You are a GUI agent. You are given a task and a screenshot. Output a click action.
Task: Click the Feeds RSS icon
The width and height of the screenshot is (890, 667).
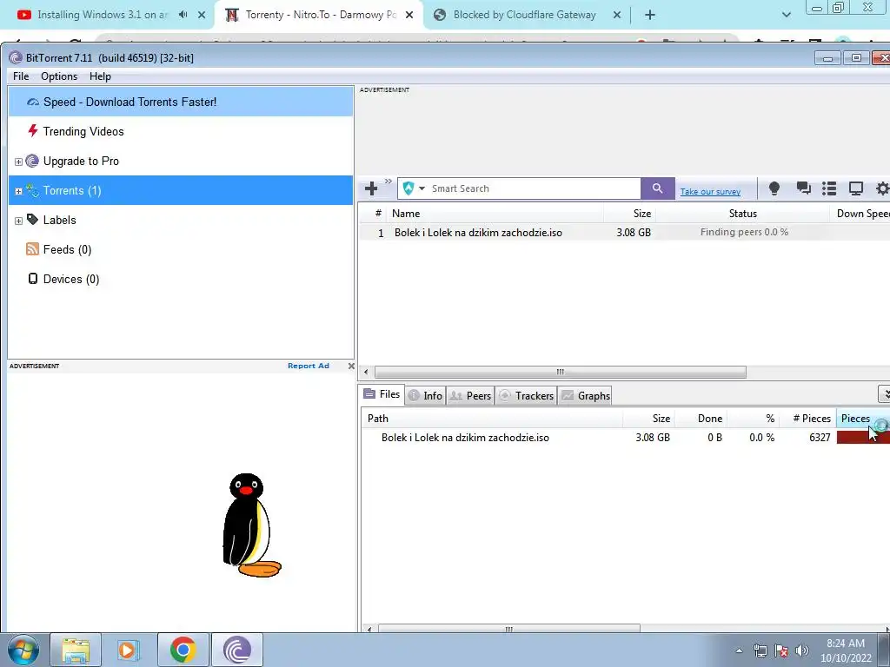click(32, 249)
